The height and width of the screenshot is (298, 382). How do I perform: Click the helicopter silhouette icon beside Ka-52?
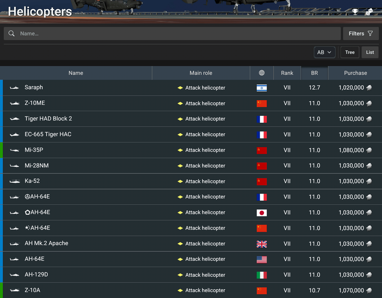pyautogui.click(x=15, y=181)
